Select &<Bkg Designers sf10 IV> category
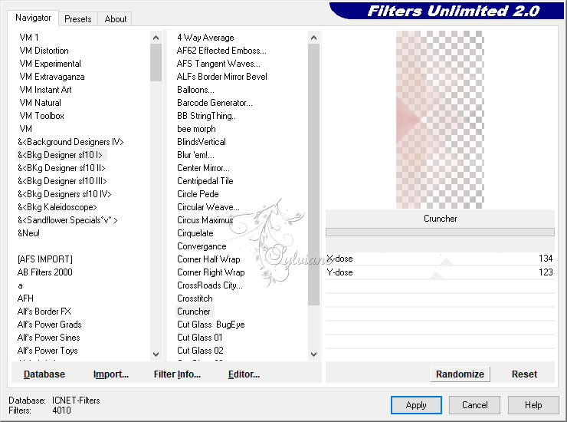The height and width of the screenshot is (422, 567). 64,194
